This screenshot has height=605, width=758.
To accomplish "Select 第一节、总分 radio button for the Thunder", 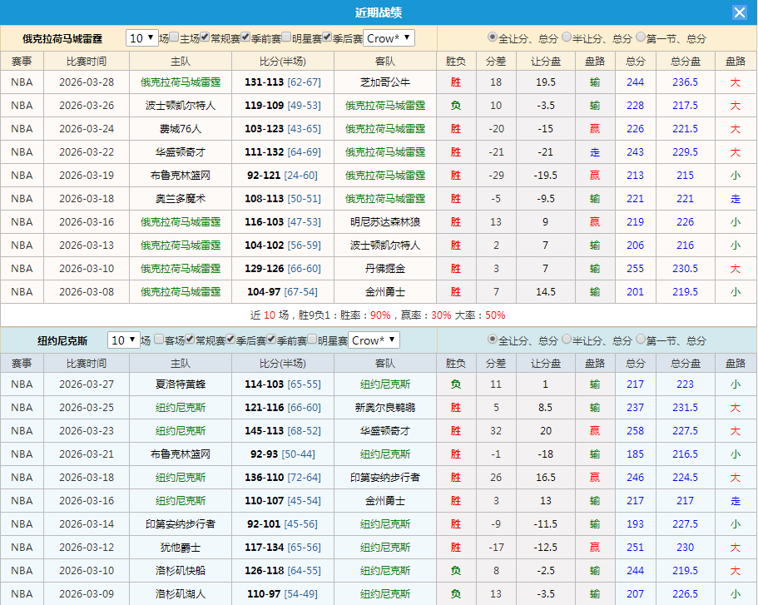I will [639, 37].
